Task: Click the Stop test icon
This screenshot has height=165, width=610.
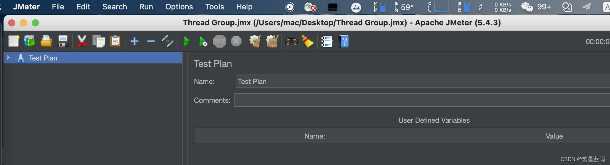Action: click(219, 41)
